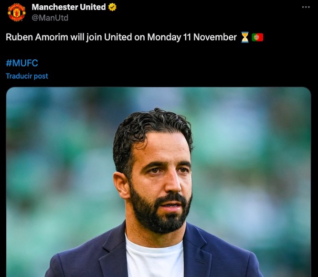Open the attached photo of Ruben Amorim
Screen dimensions: 318x277
(x=159, y=182)
